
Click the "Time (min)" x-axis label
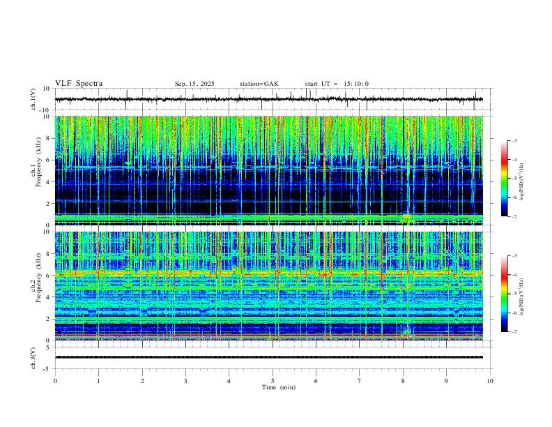pos(279,387)
